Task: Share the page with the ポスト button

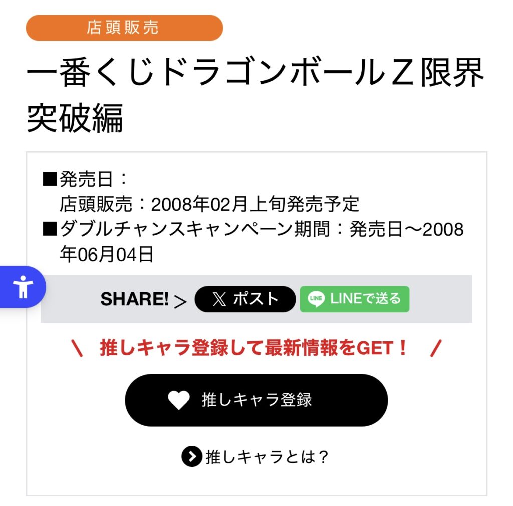Action: (x=245, y=299)
